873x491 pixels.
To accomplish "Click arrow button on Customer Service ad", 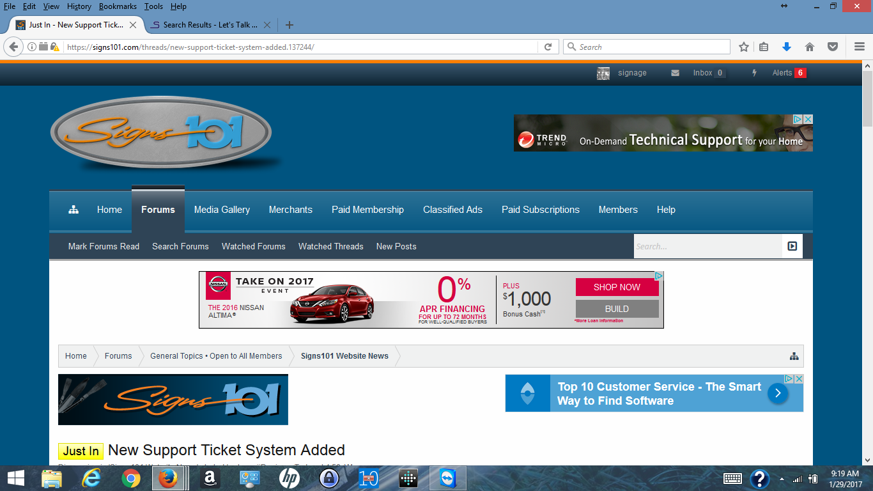I will [x=778, y=393].
